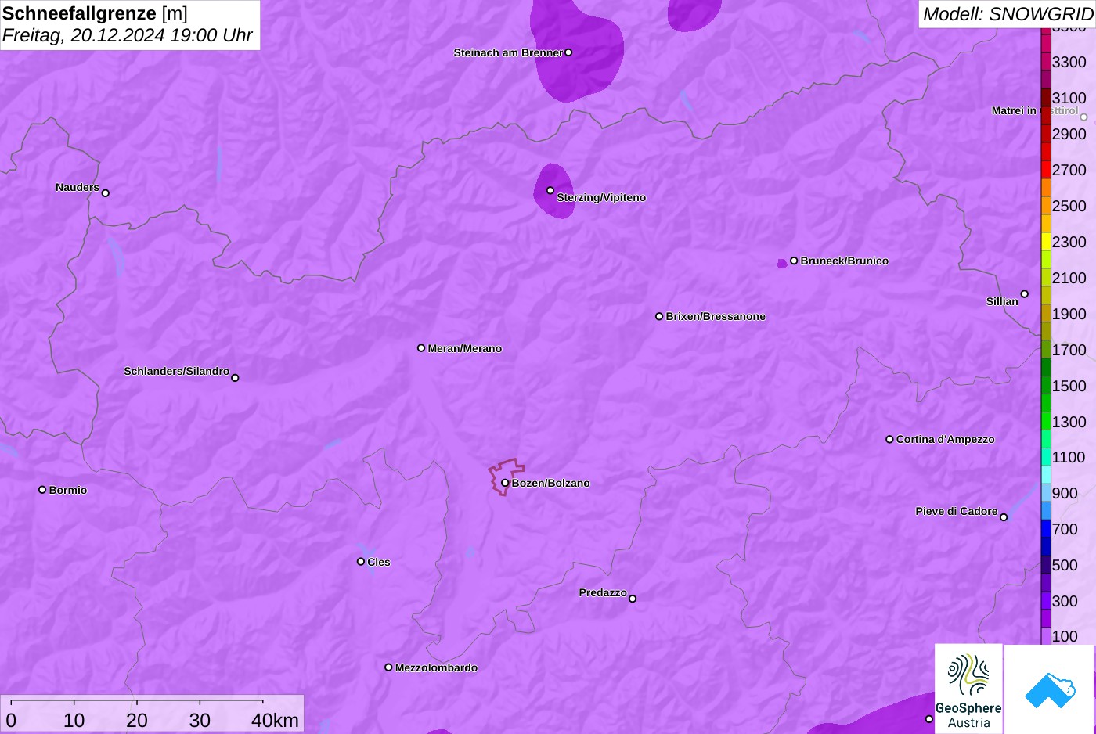
Task: Click the orange swatch at legend 2500
Action: coord(1046,206)
